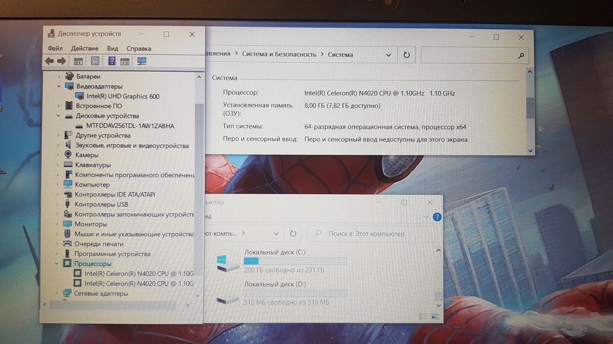
Task: Open the Properties toolbar icon in Device Manager
Action: coord(95,62)
